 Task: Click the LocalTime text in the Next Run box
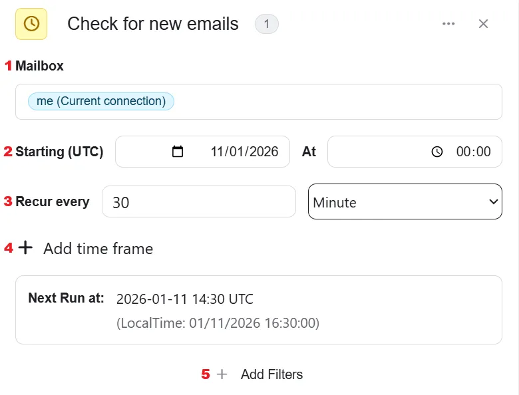[x=218, y=323]
